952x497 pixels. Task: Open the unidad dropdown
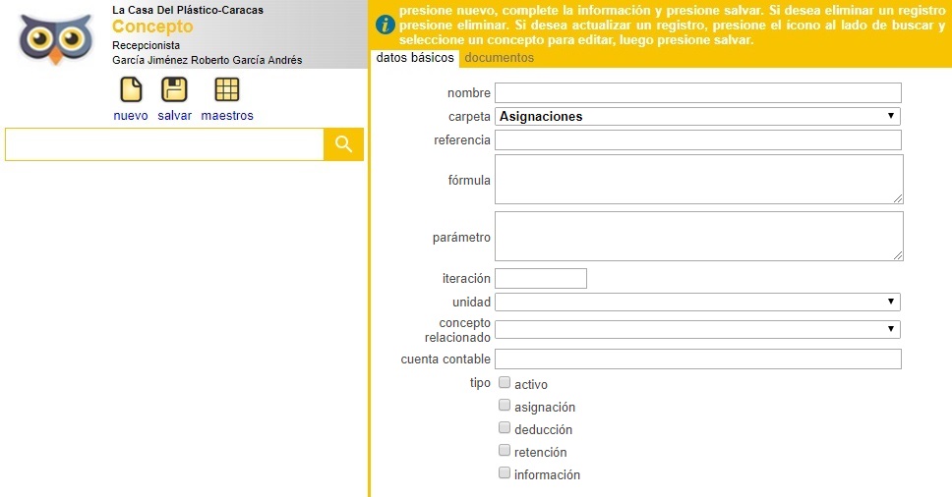(697, 302)
